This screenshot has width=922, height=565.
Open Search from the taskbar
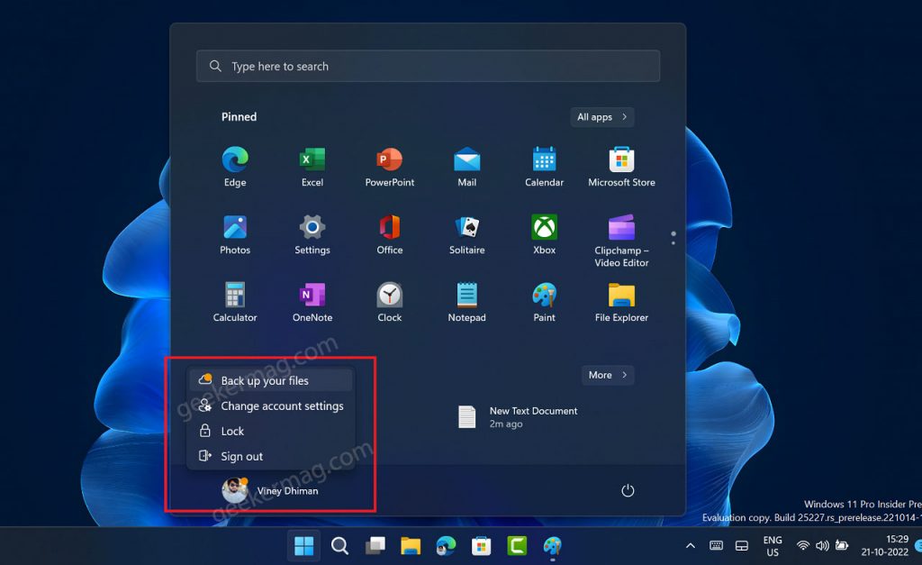coord(339,546)
